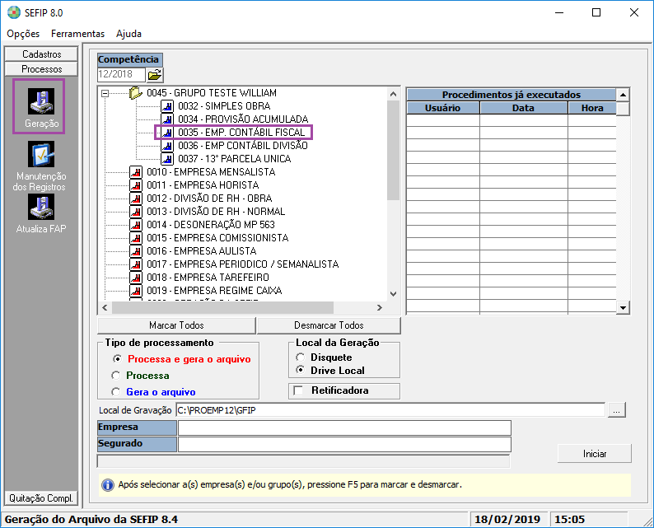Click the Marcar Todos button
654x528 pixels.
click(176, 325)
